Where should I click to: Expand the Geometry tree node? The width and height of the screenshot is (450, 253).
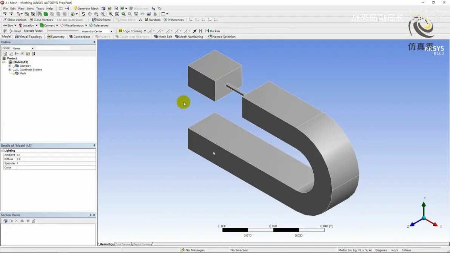10,66
